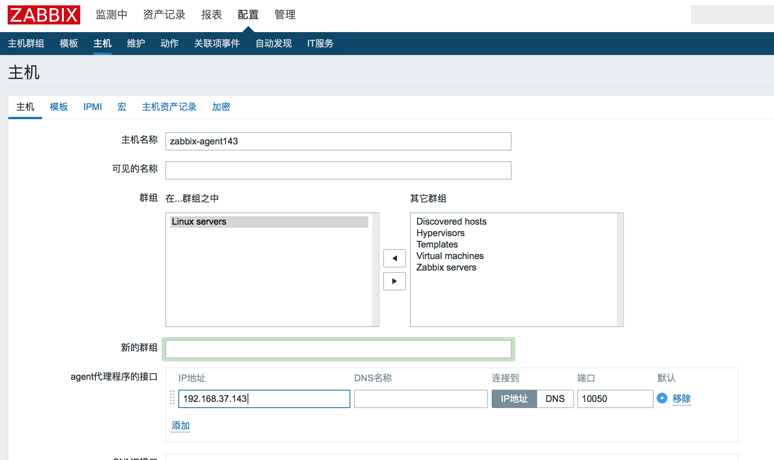
Task: Switch connect-to mode to IP地址
Action: click(x=514, y=399)
